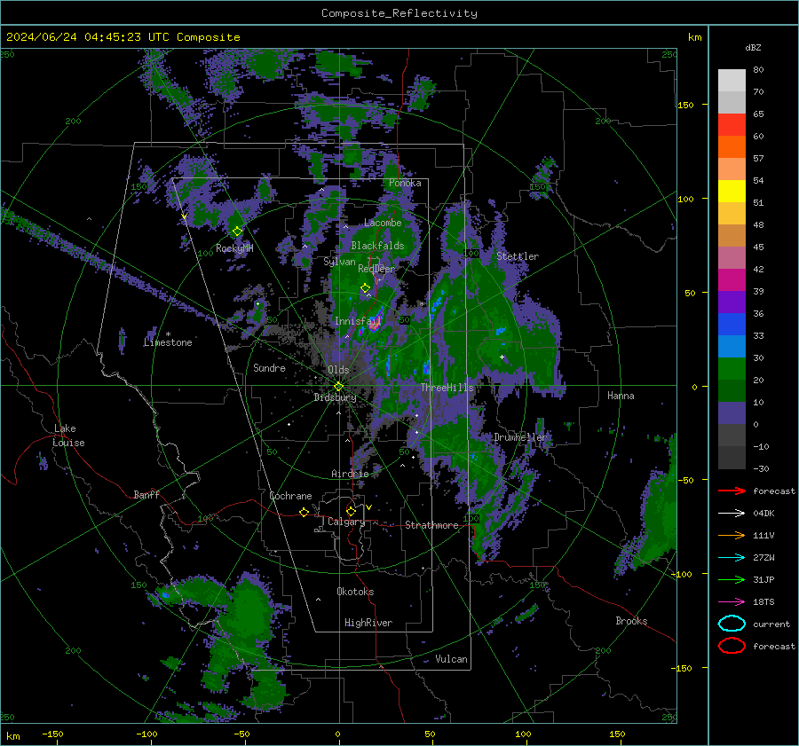Click the magenta 18TS arrow legend icon
The height and width of the screenshot is (746, 799).
(732, 602)
